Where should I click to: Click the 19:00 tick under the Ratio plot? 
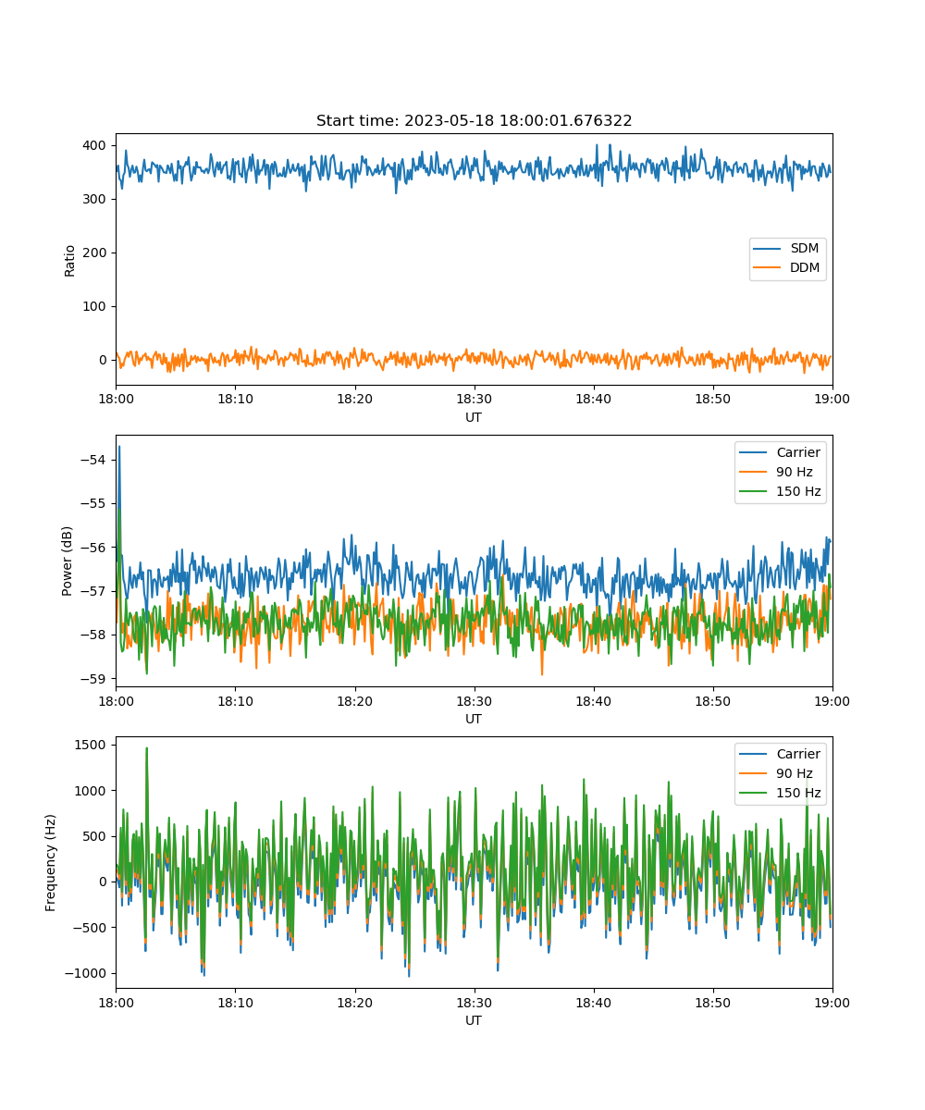(832, 400)
